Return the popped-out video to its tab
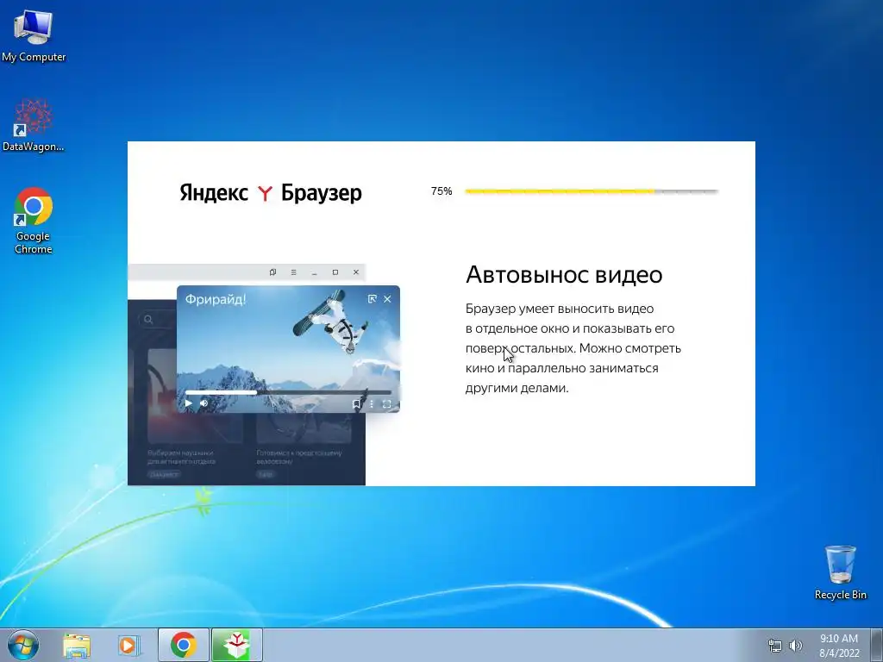883x662 pixels. coord(372,299)
